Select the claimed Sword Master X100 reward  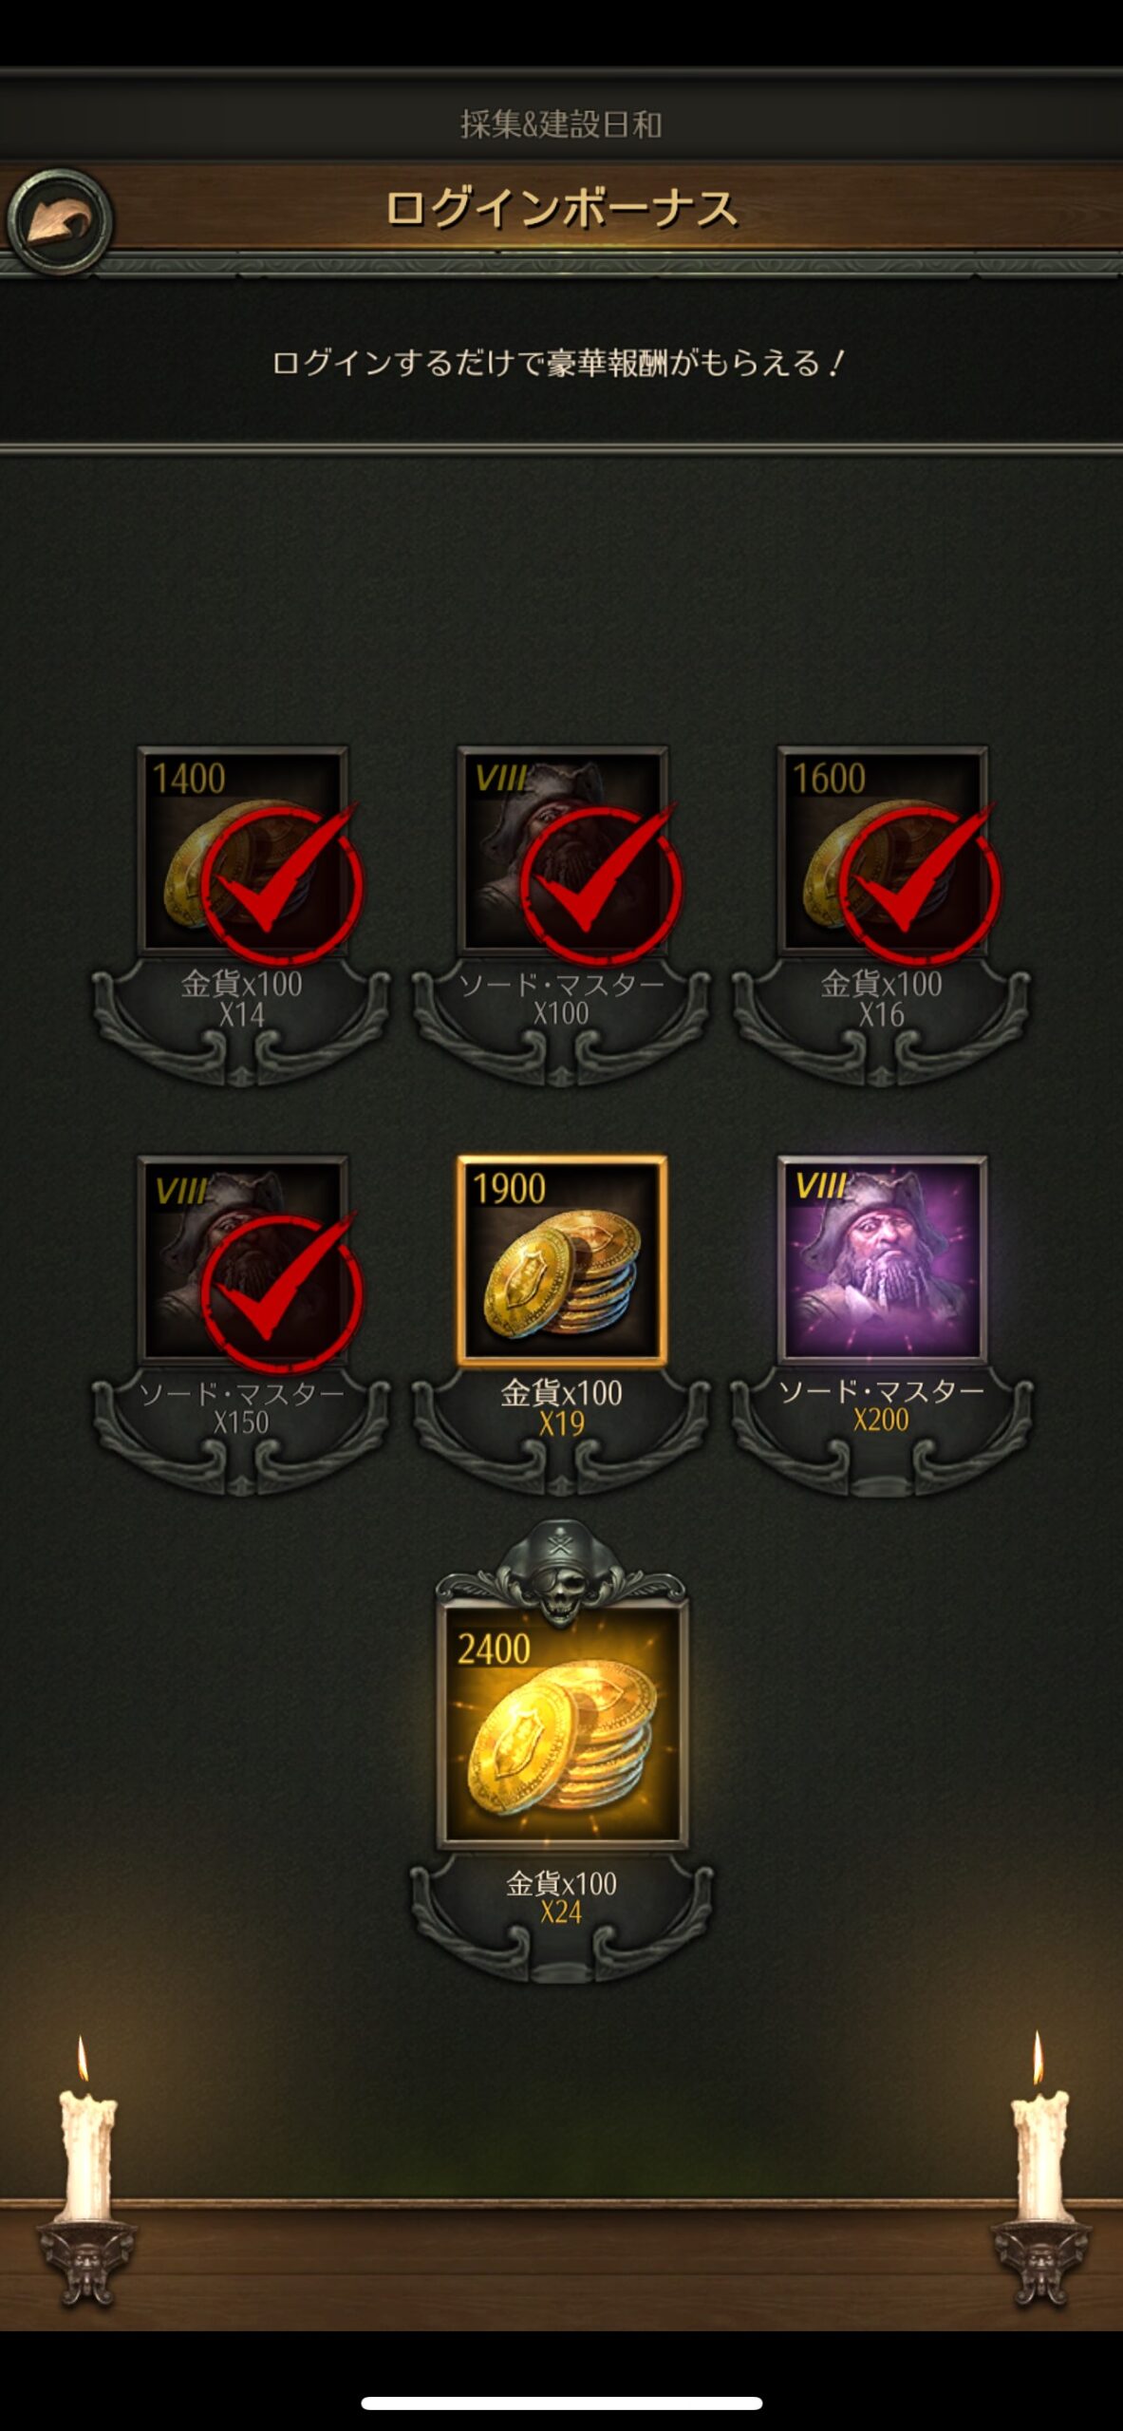[562, 850]
